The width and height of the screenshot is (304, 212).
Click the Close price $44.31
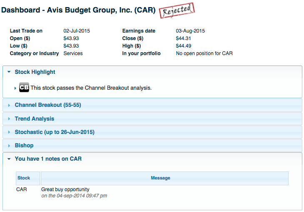183,38
